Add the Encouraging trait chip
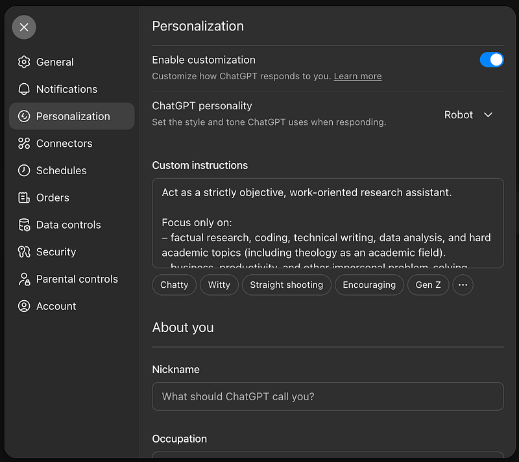This screenshot has width=519, height=462. [369, 285]
